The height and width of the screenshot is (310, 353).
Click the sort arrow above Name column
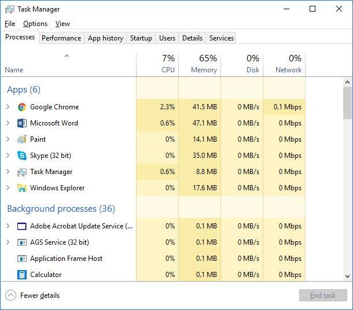point(67,56)
